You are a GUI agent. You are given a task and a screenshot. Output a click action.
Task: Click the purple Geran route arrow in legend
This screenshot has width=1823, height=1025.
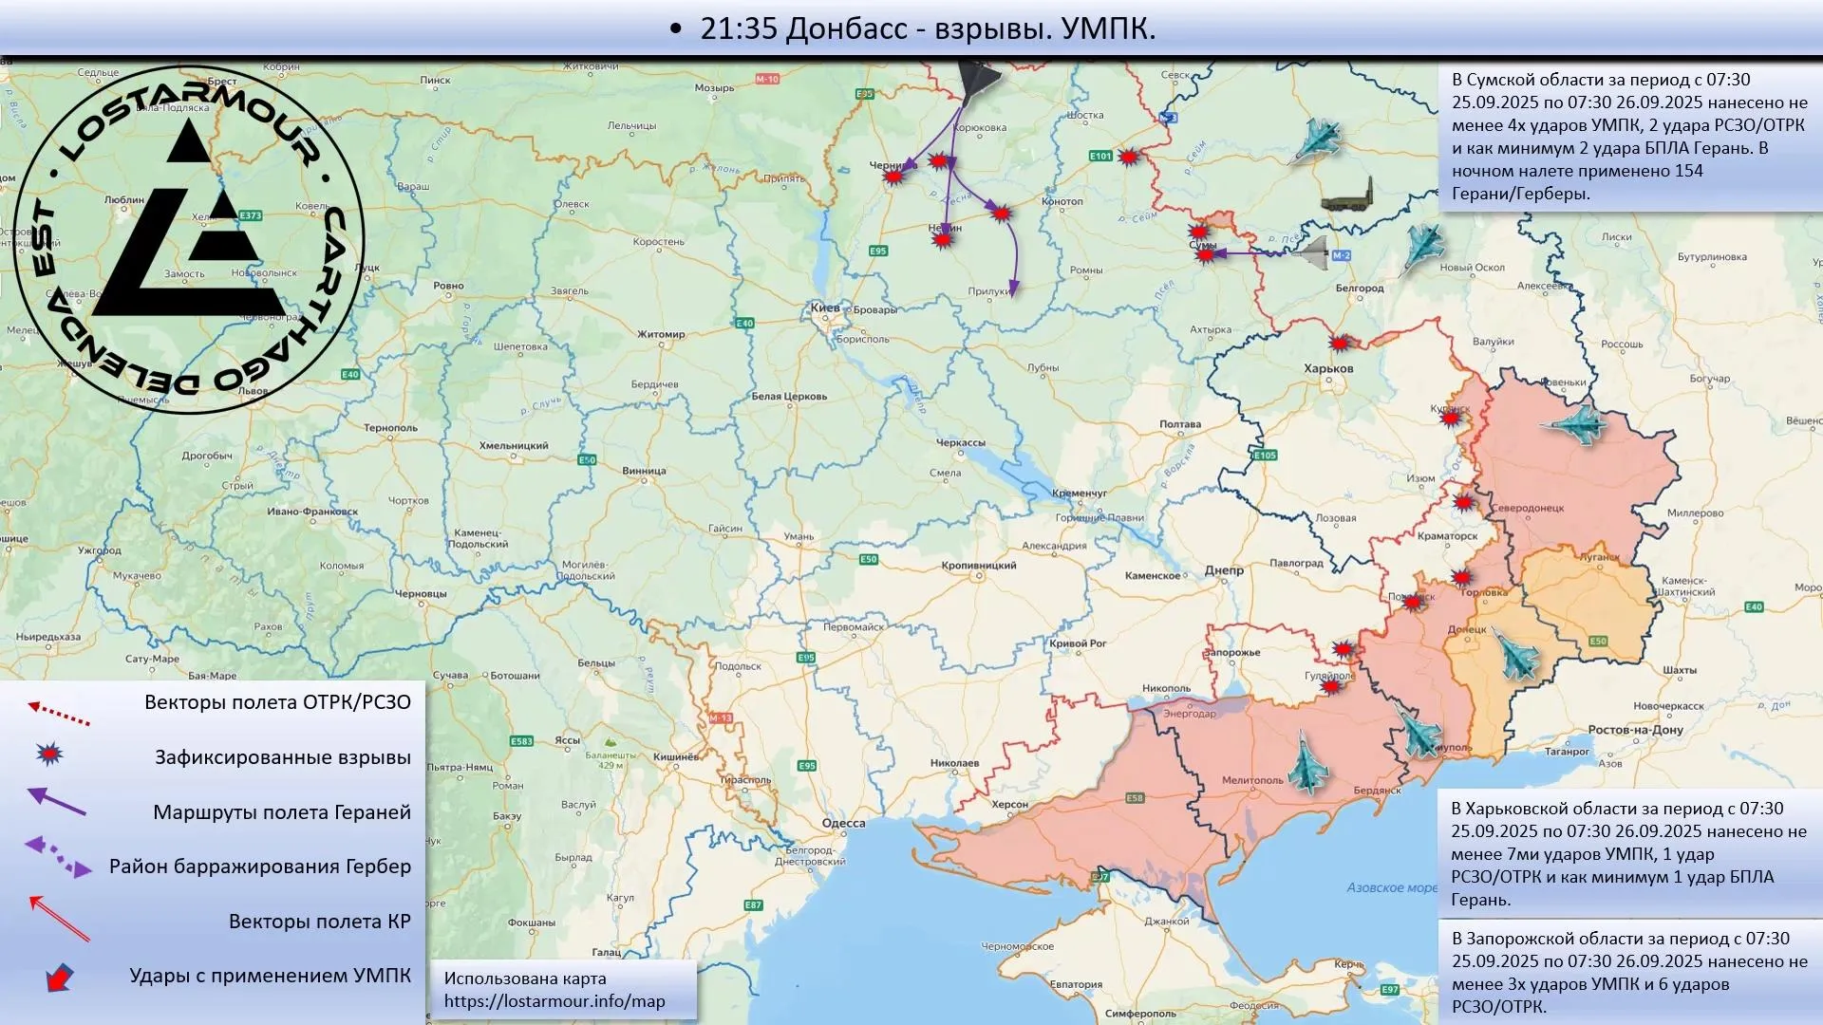click(57, 803)
